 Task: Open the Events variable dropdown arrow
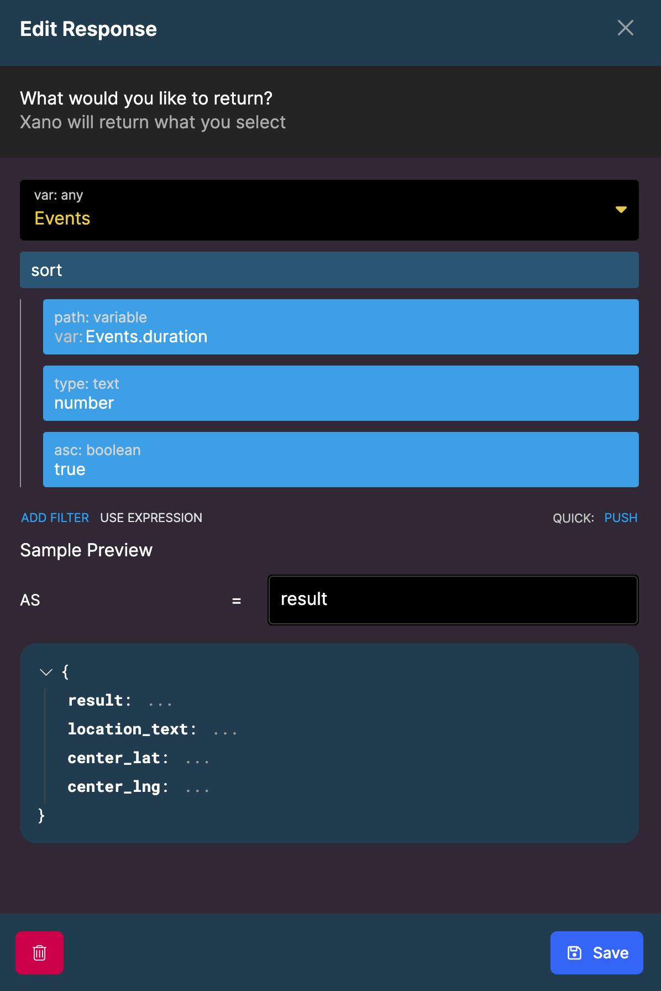tap(621, 210)
